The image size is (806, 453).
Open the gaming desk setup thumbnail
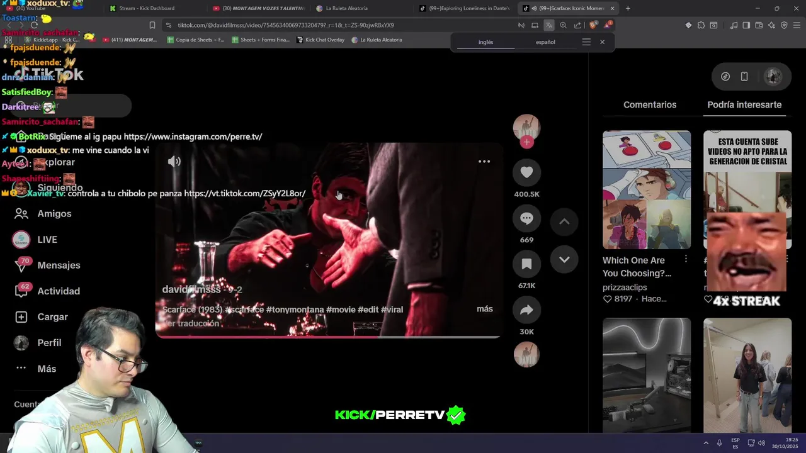(647, 375)
